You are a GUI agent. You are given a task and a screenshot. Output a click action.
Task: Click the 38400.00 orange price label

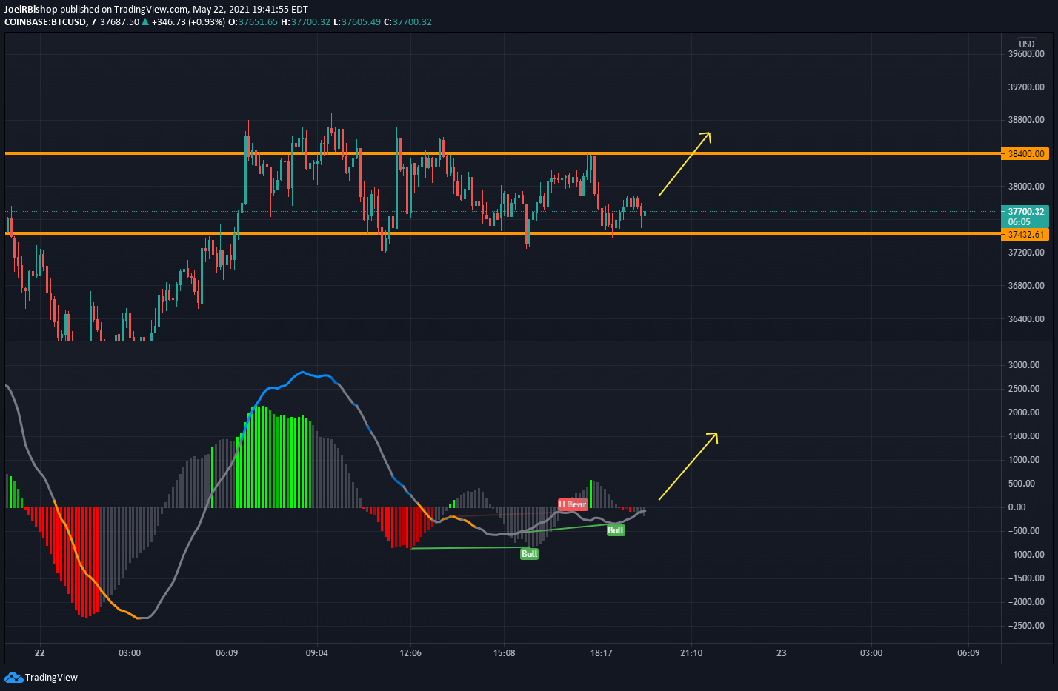click(1026, 154)
